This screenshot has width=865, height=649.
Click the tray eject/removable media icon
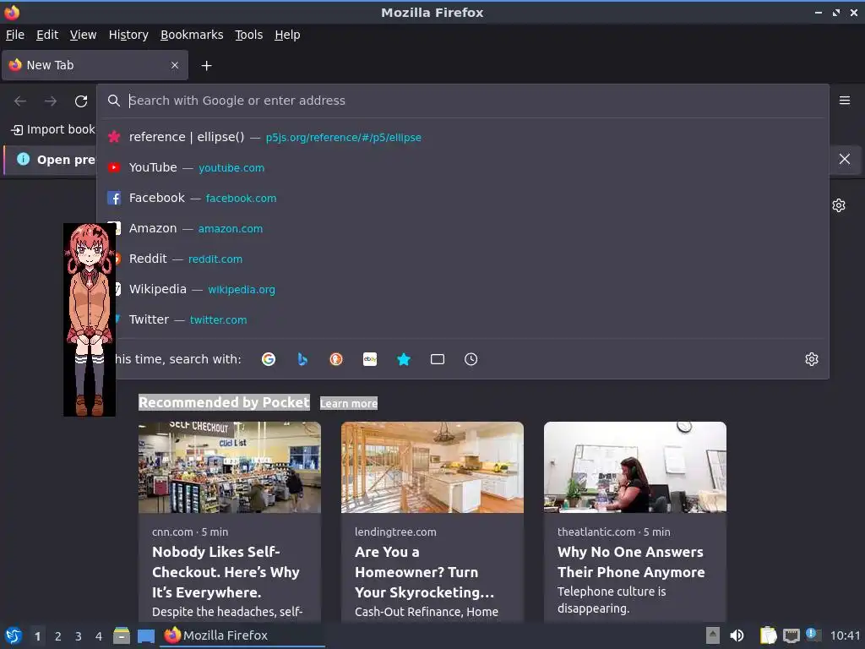[x=713, y=635]
